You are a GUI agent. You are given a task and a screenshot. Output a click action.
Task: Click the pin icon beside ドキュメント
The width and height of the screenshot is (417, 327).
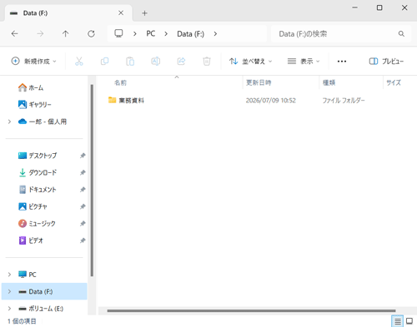(x=83, y=190)
